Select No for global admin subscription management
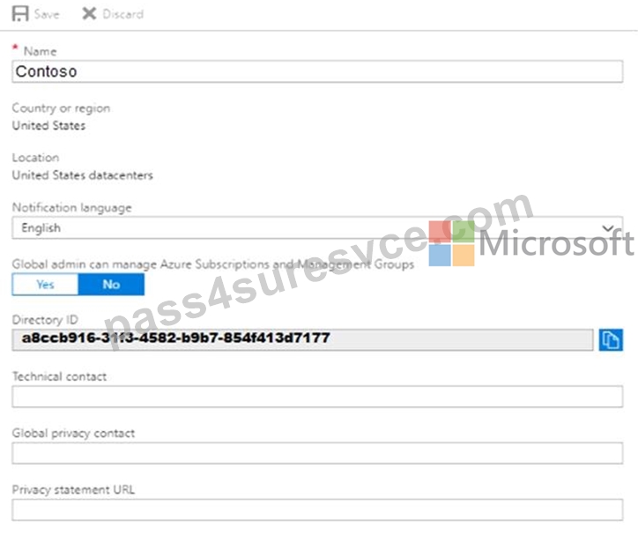This screenshot has height=535, width=638. (x=111, y=285)
